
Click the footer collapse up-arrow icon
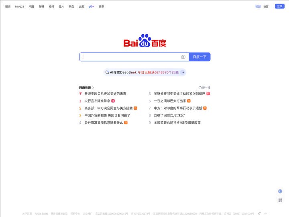(265, 213)
